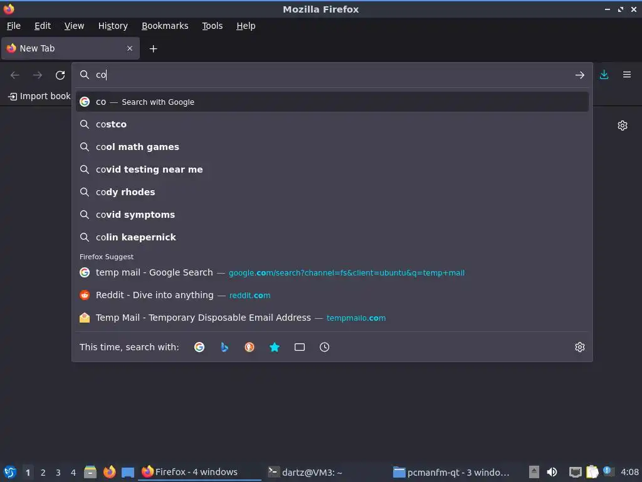Switch to virtual desktop 2
The height and width of the screenshot is (482, 642).
click(x=43, y=473)
